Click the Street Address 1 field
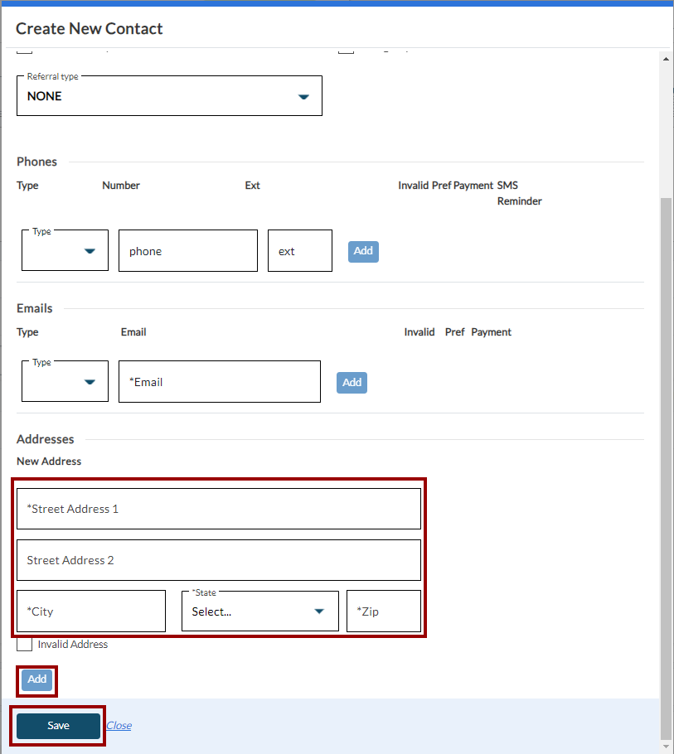This screenshot has width=674, height=754. click(219, 509)
